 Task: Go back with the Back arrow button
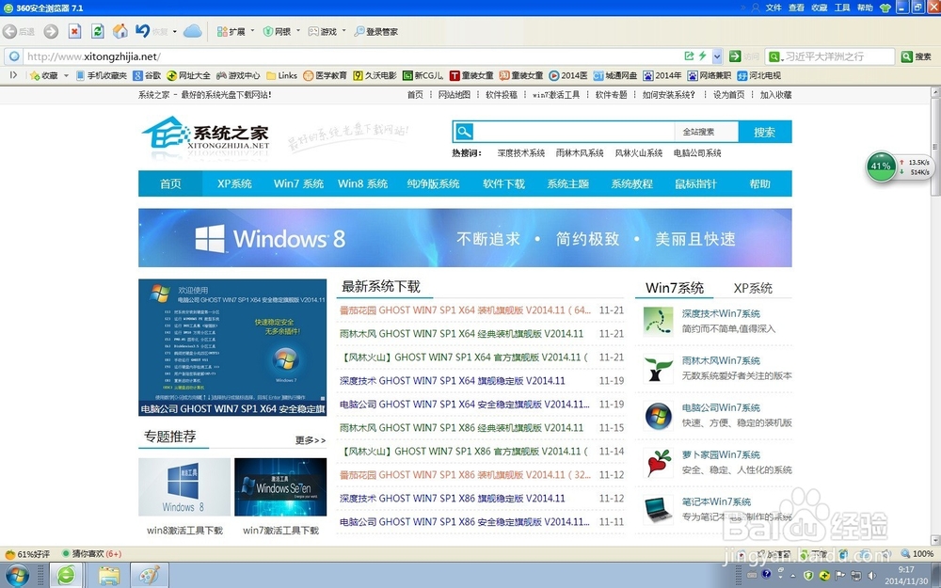[10, 31]
